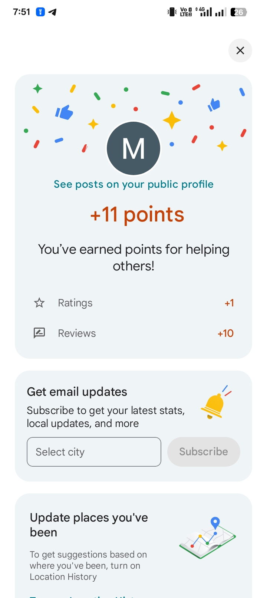Screen dimensions: 267x598
Task: Tap the battery level indicator
Action: click(238, 12)
